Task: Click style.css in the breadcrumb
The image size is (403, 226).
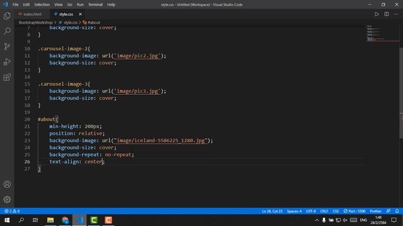Action: pos(71,23)
